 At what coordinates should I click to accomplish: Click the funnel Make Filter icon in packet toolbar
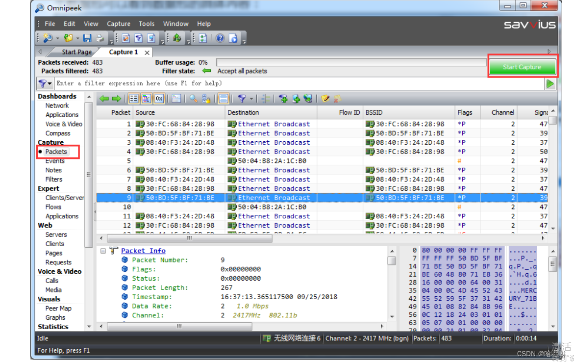(x=242, y=99)
